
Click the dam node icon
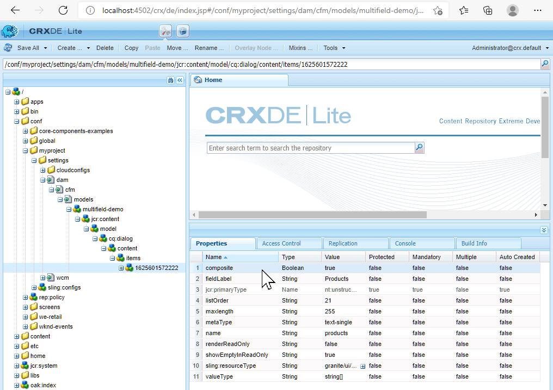click(51, 180)
